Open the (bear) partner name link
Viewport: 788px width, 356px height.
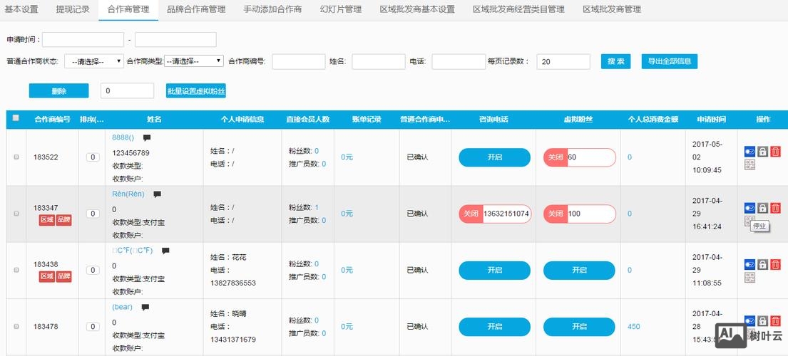(x=122, y=306)
